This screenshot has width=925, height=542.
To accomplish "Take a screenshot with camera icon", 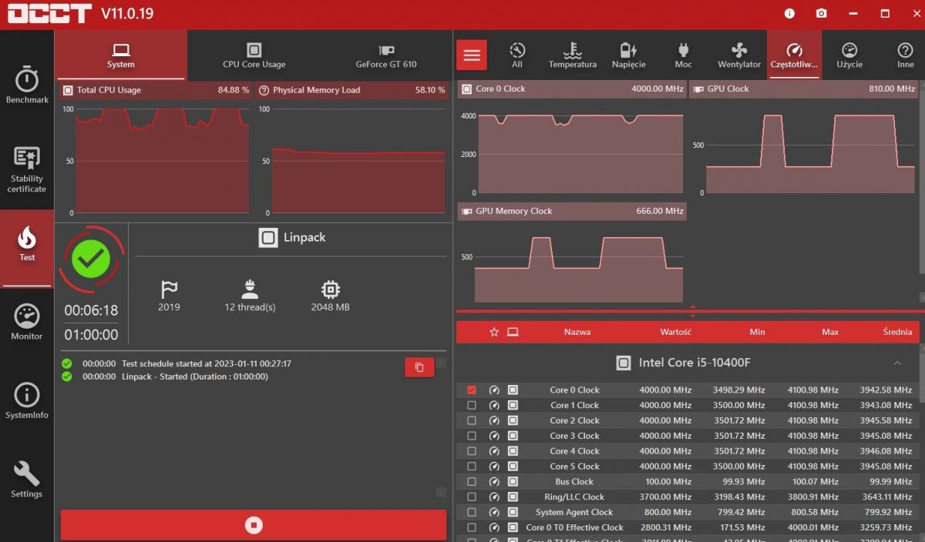I will coord(822,14).
